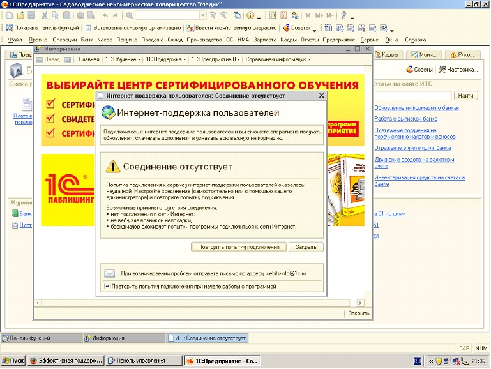Expand the search text dropdown in toolbar
The width and height of the screenshot is (491, 369).
pyautogui.click(x=203, y=15)
